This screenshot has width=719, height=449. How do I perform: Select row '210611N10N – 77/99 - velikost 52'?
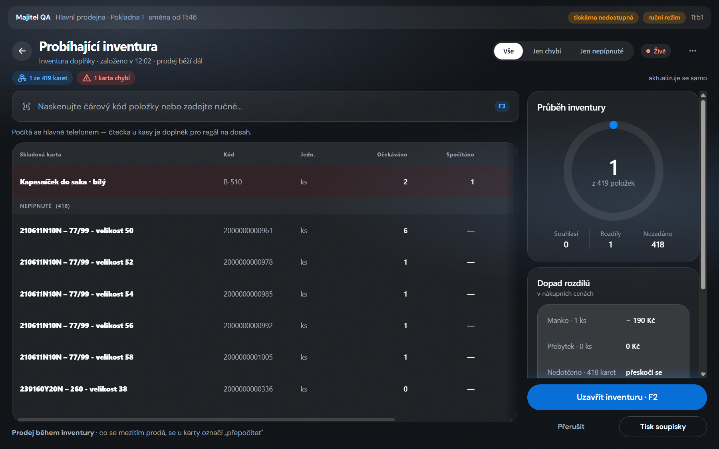pyautogui.click(x=264, y=262)
